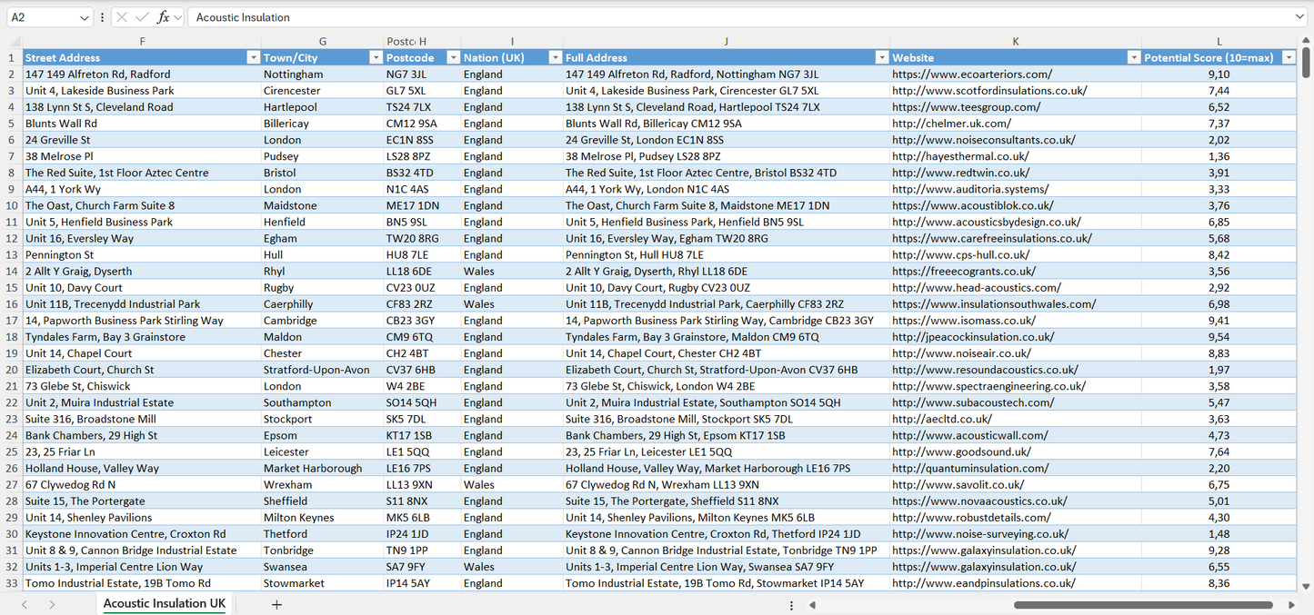
Task: Open the teesgroup.com website link
Action: [966, 106]
